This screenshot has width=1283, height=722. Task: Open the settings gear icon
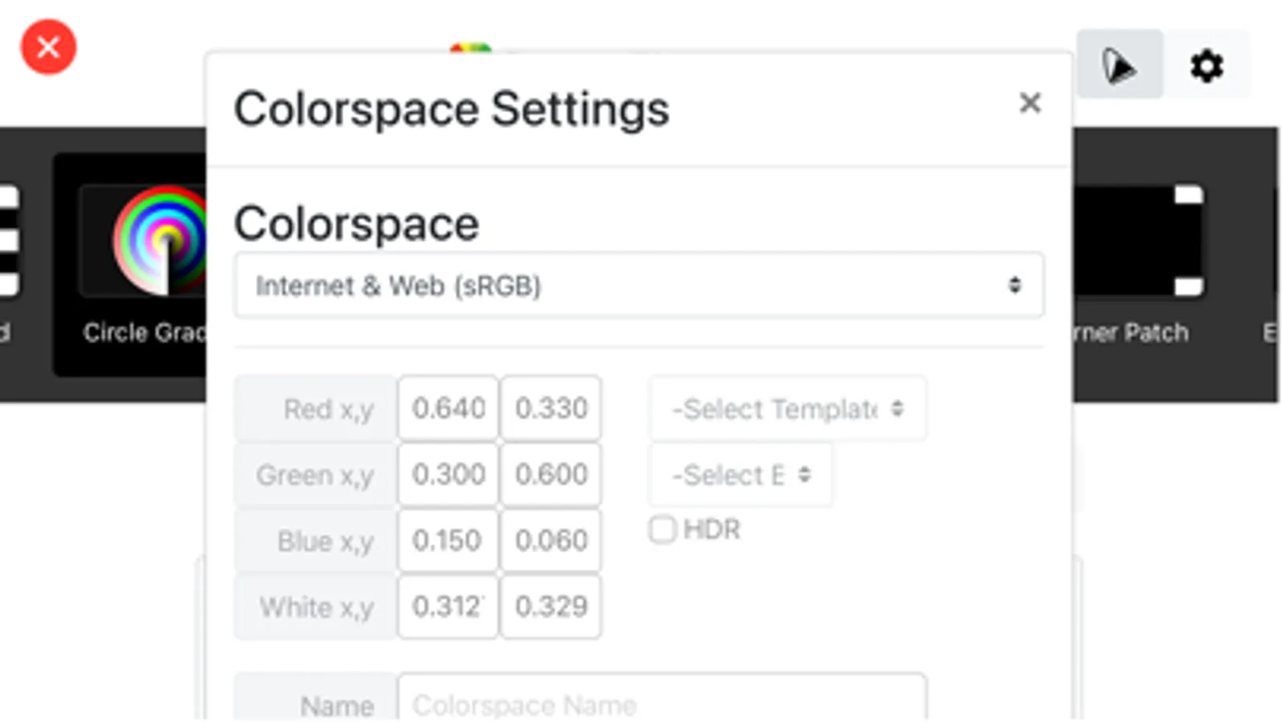coord(1206,66)
